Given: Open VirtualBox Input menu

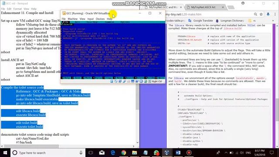Looking at the screenshot, I should click(90, 19).
